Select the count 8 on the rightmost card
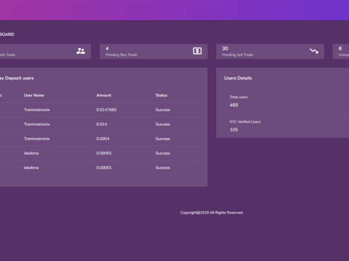Image resolution: width=349 pixels, height=261 pixels. 340,48
